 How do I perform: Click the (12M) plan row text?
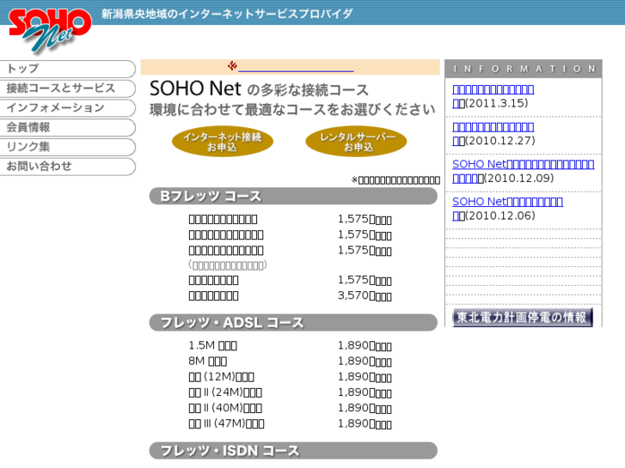point(222,376)
